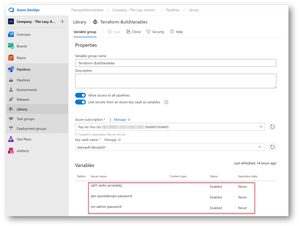Refresh the Key vault name list

pos(272,147)
